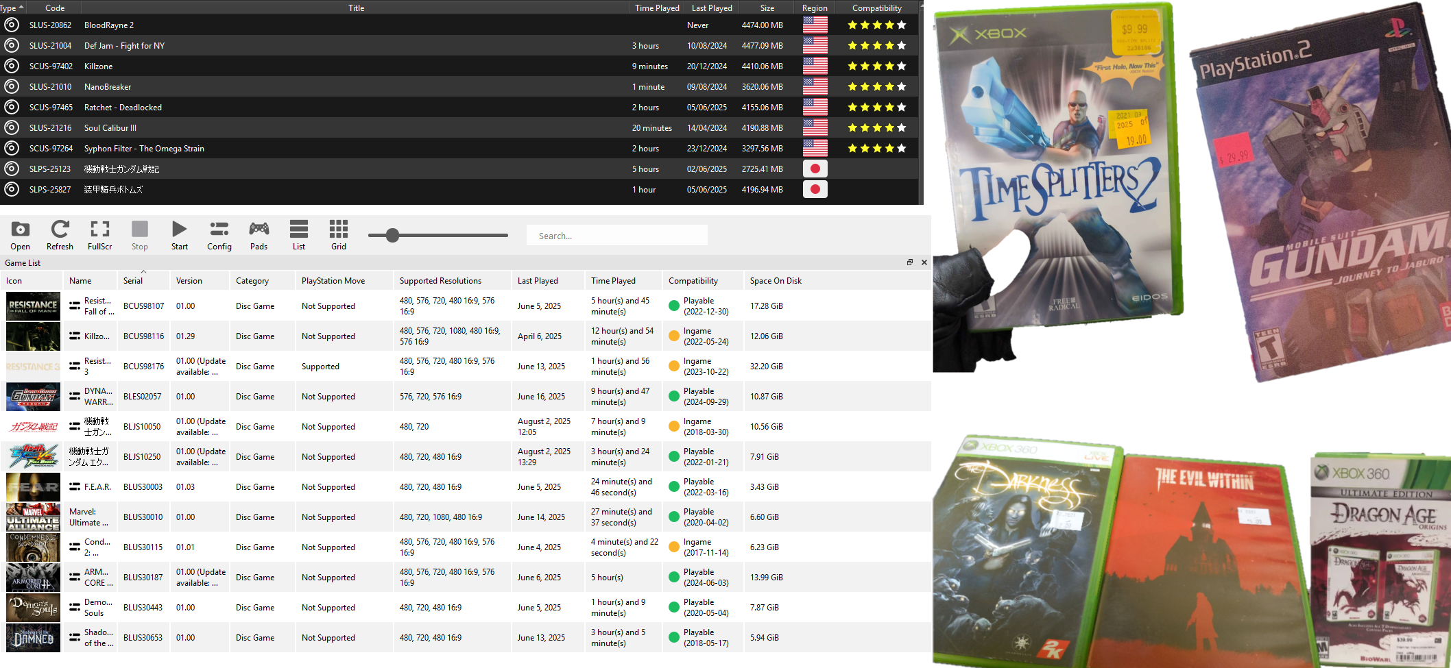Select the Killzone row with code SCUS-97402

tap(459, 66)
